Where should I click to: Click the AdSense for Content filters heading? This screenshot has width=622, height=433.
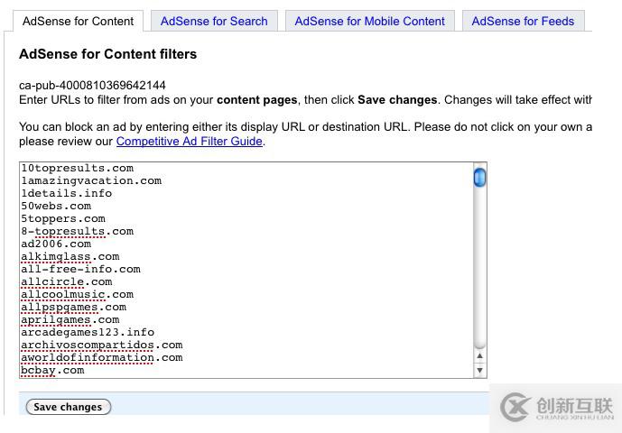(108, 54)
